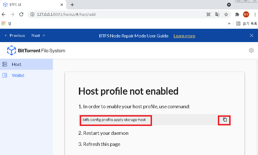Viewport: 258px width, 155px height.
Task: View site information icon
Action: tap(32, 14)
